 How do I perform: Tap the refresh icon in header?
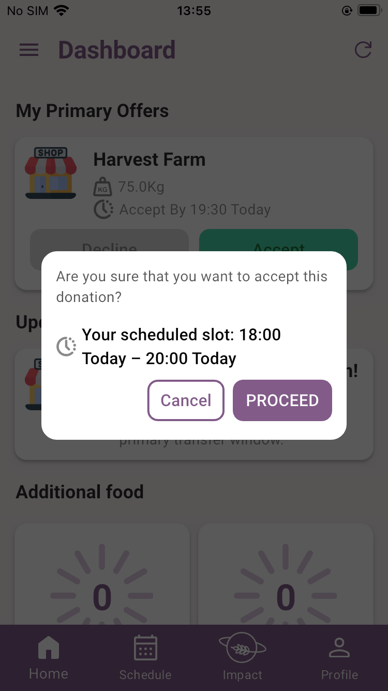(363, 50)
